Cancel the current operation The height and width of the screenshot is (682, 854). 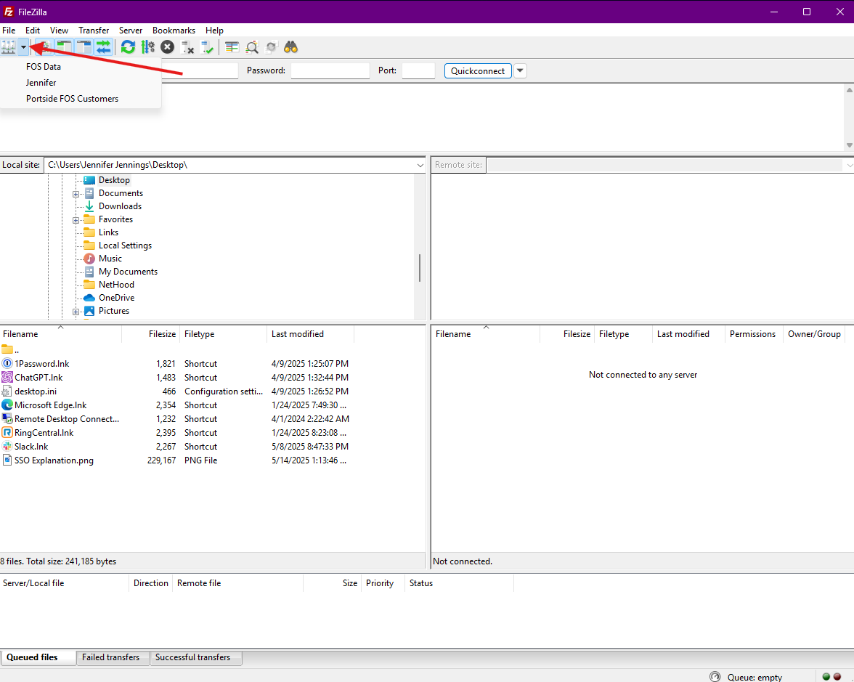pos(167,47)
